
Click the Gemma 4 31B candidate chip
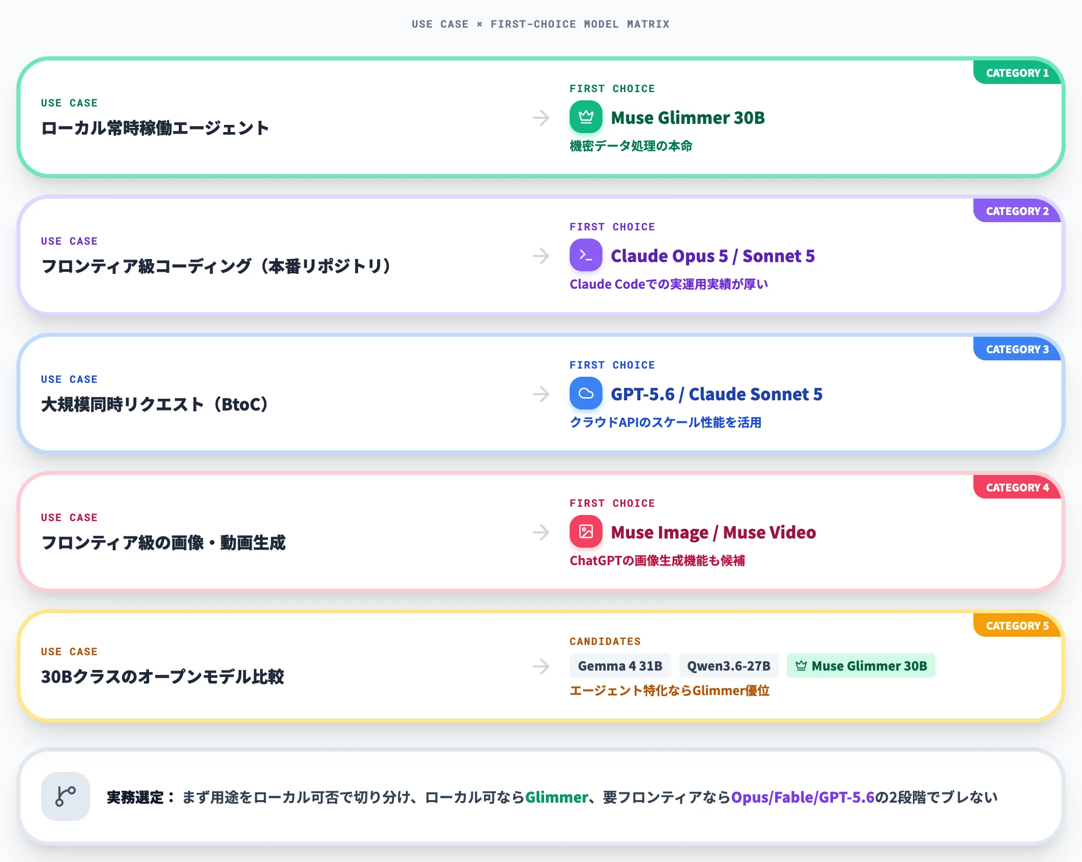tap(620, 666)
